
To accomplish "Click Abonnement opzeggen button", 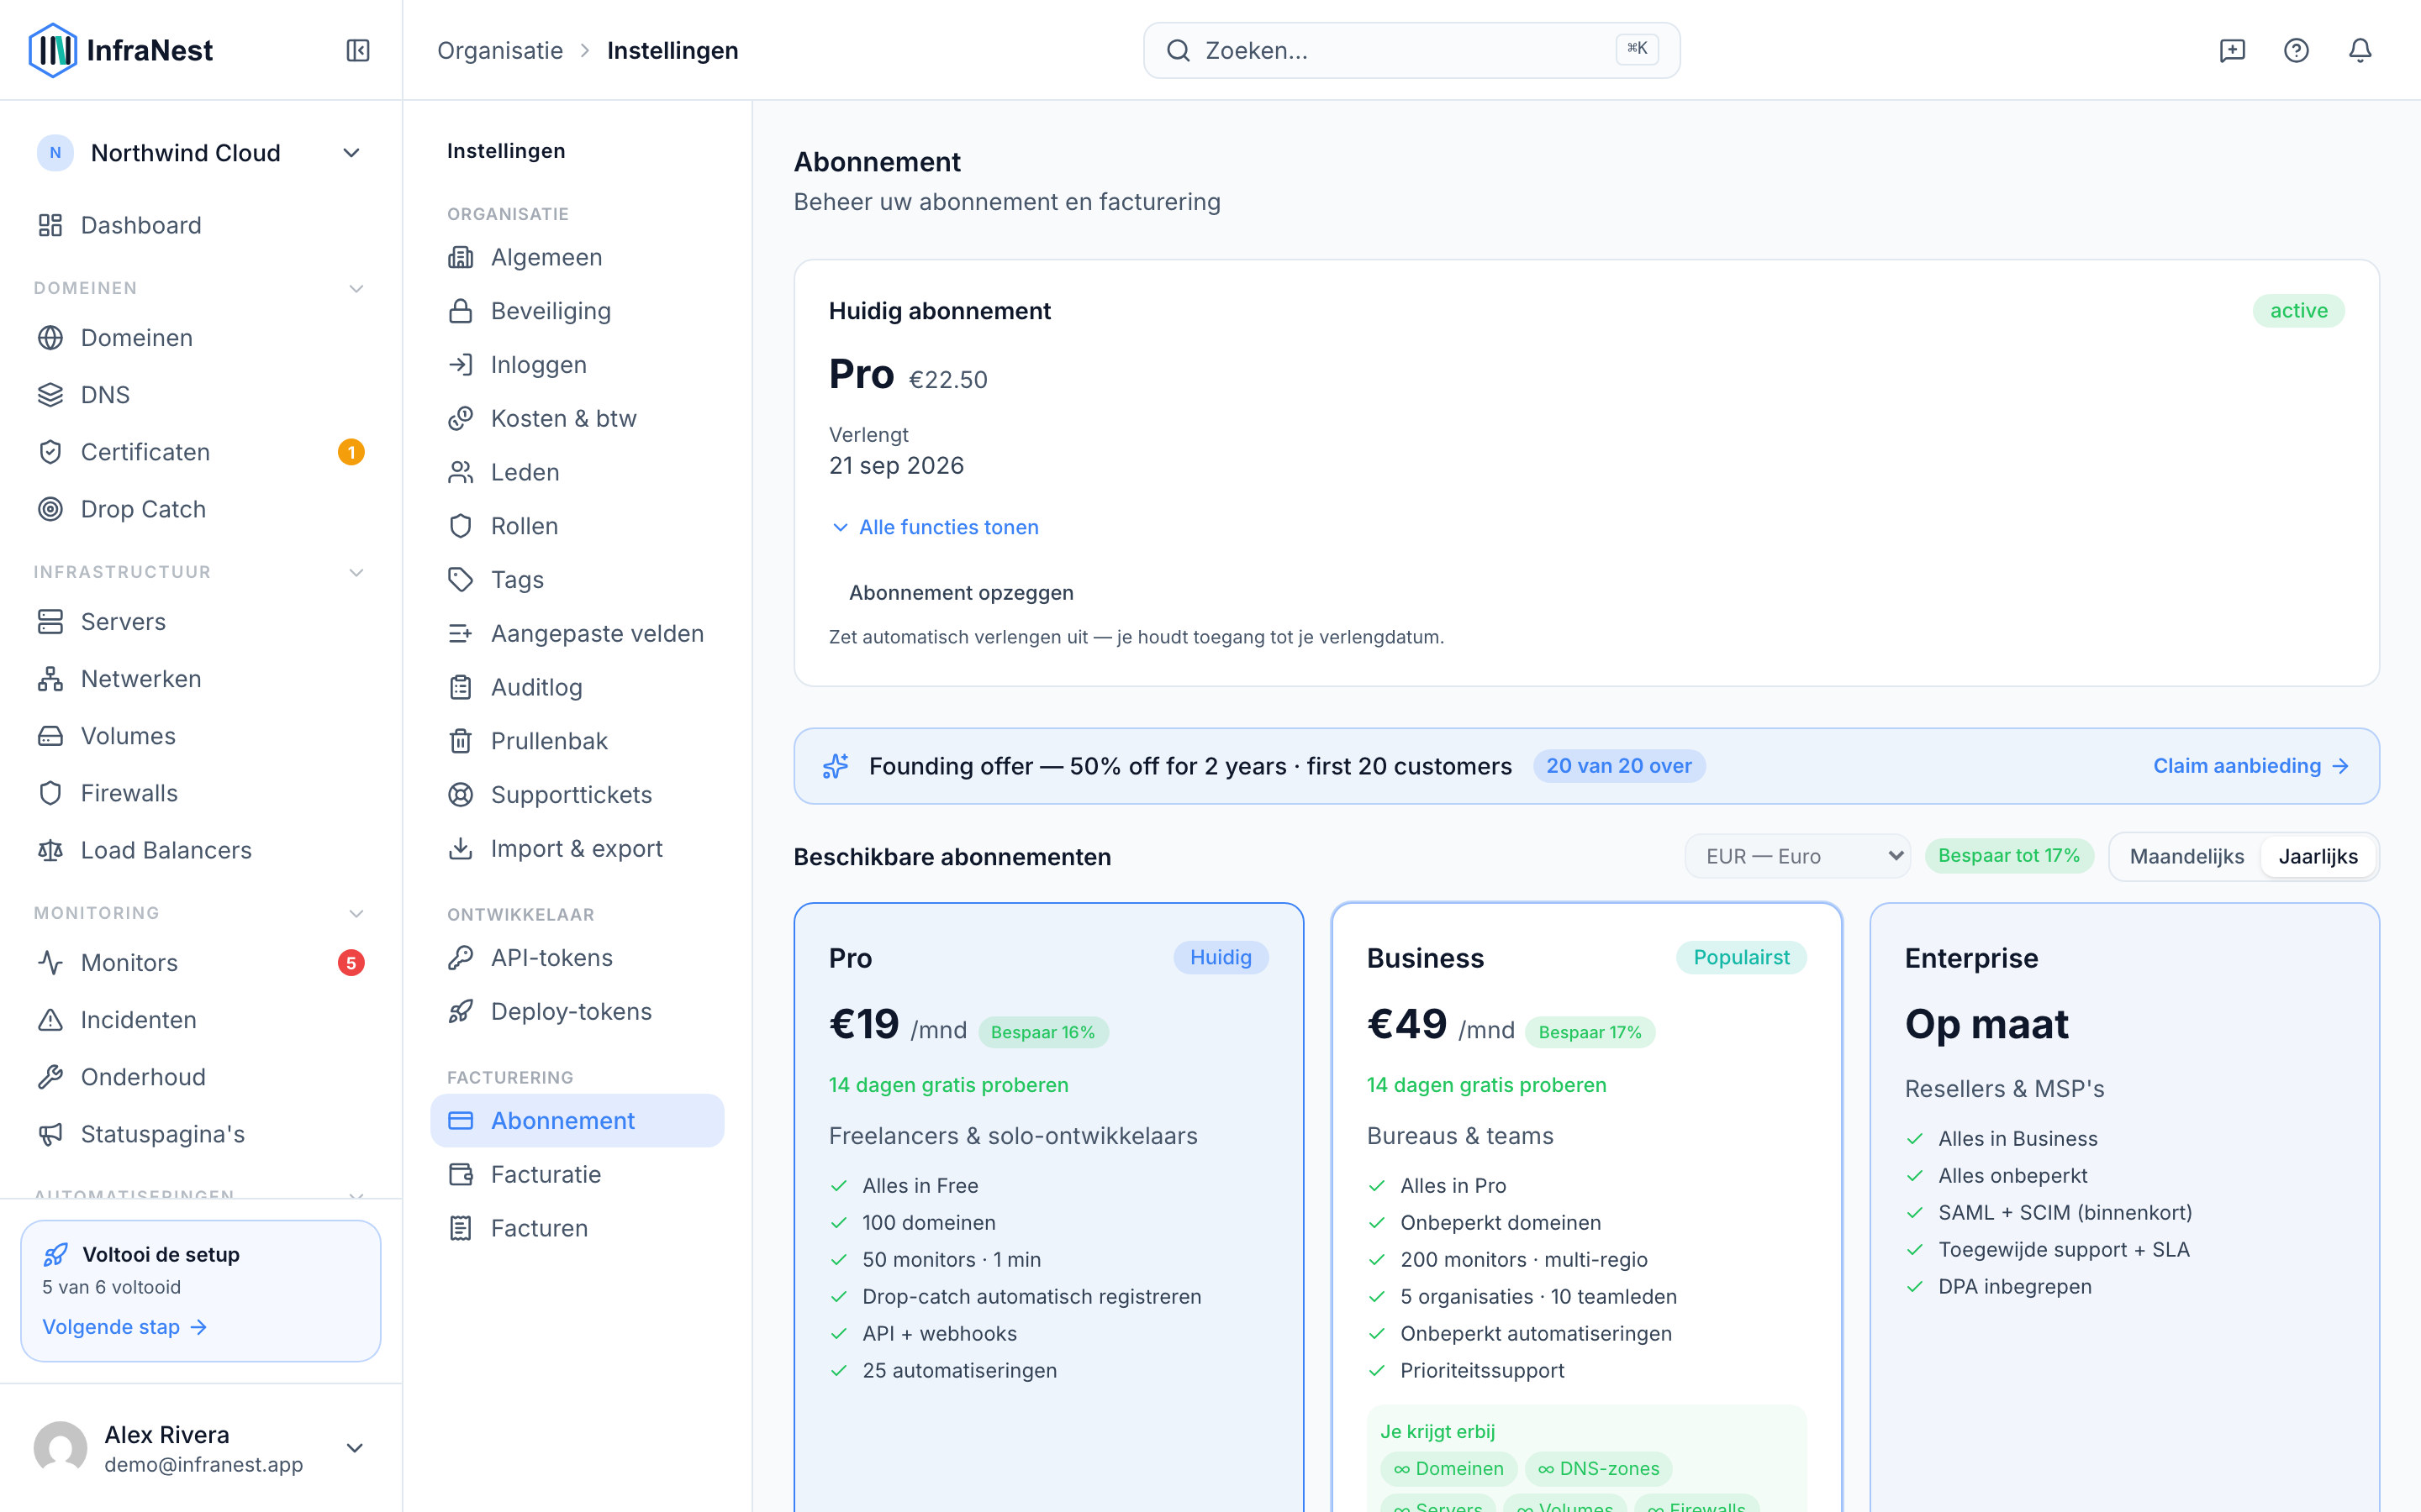I will coord(960,593).
